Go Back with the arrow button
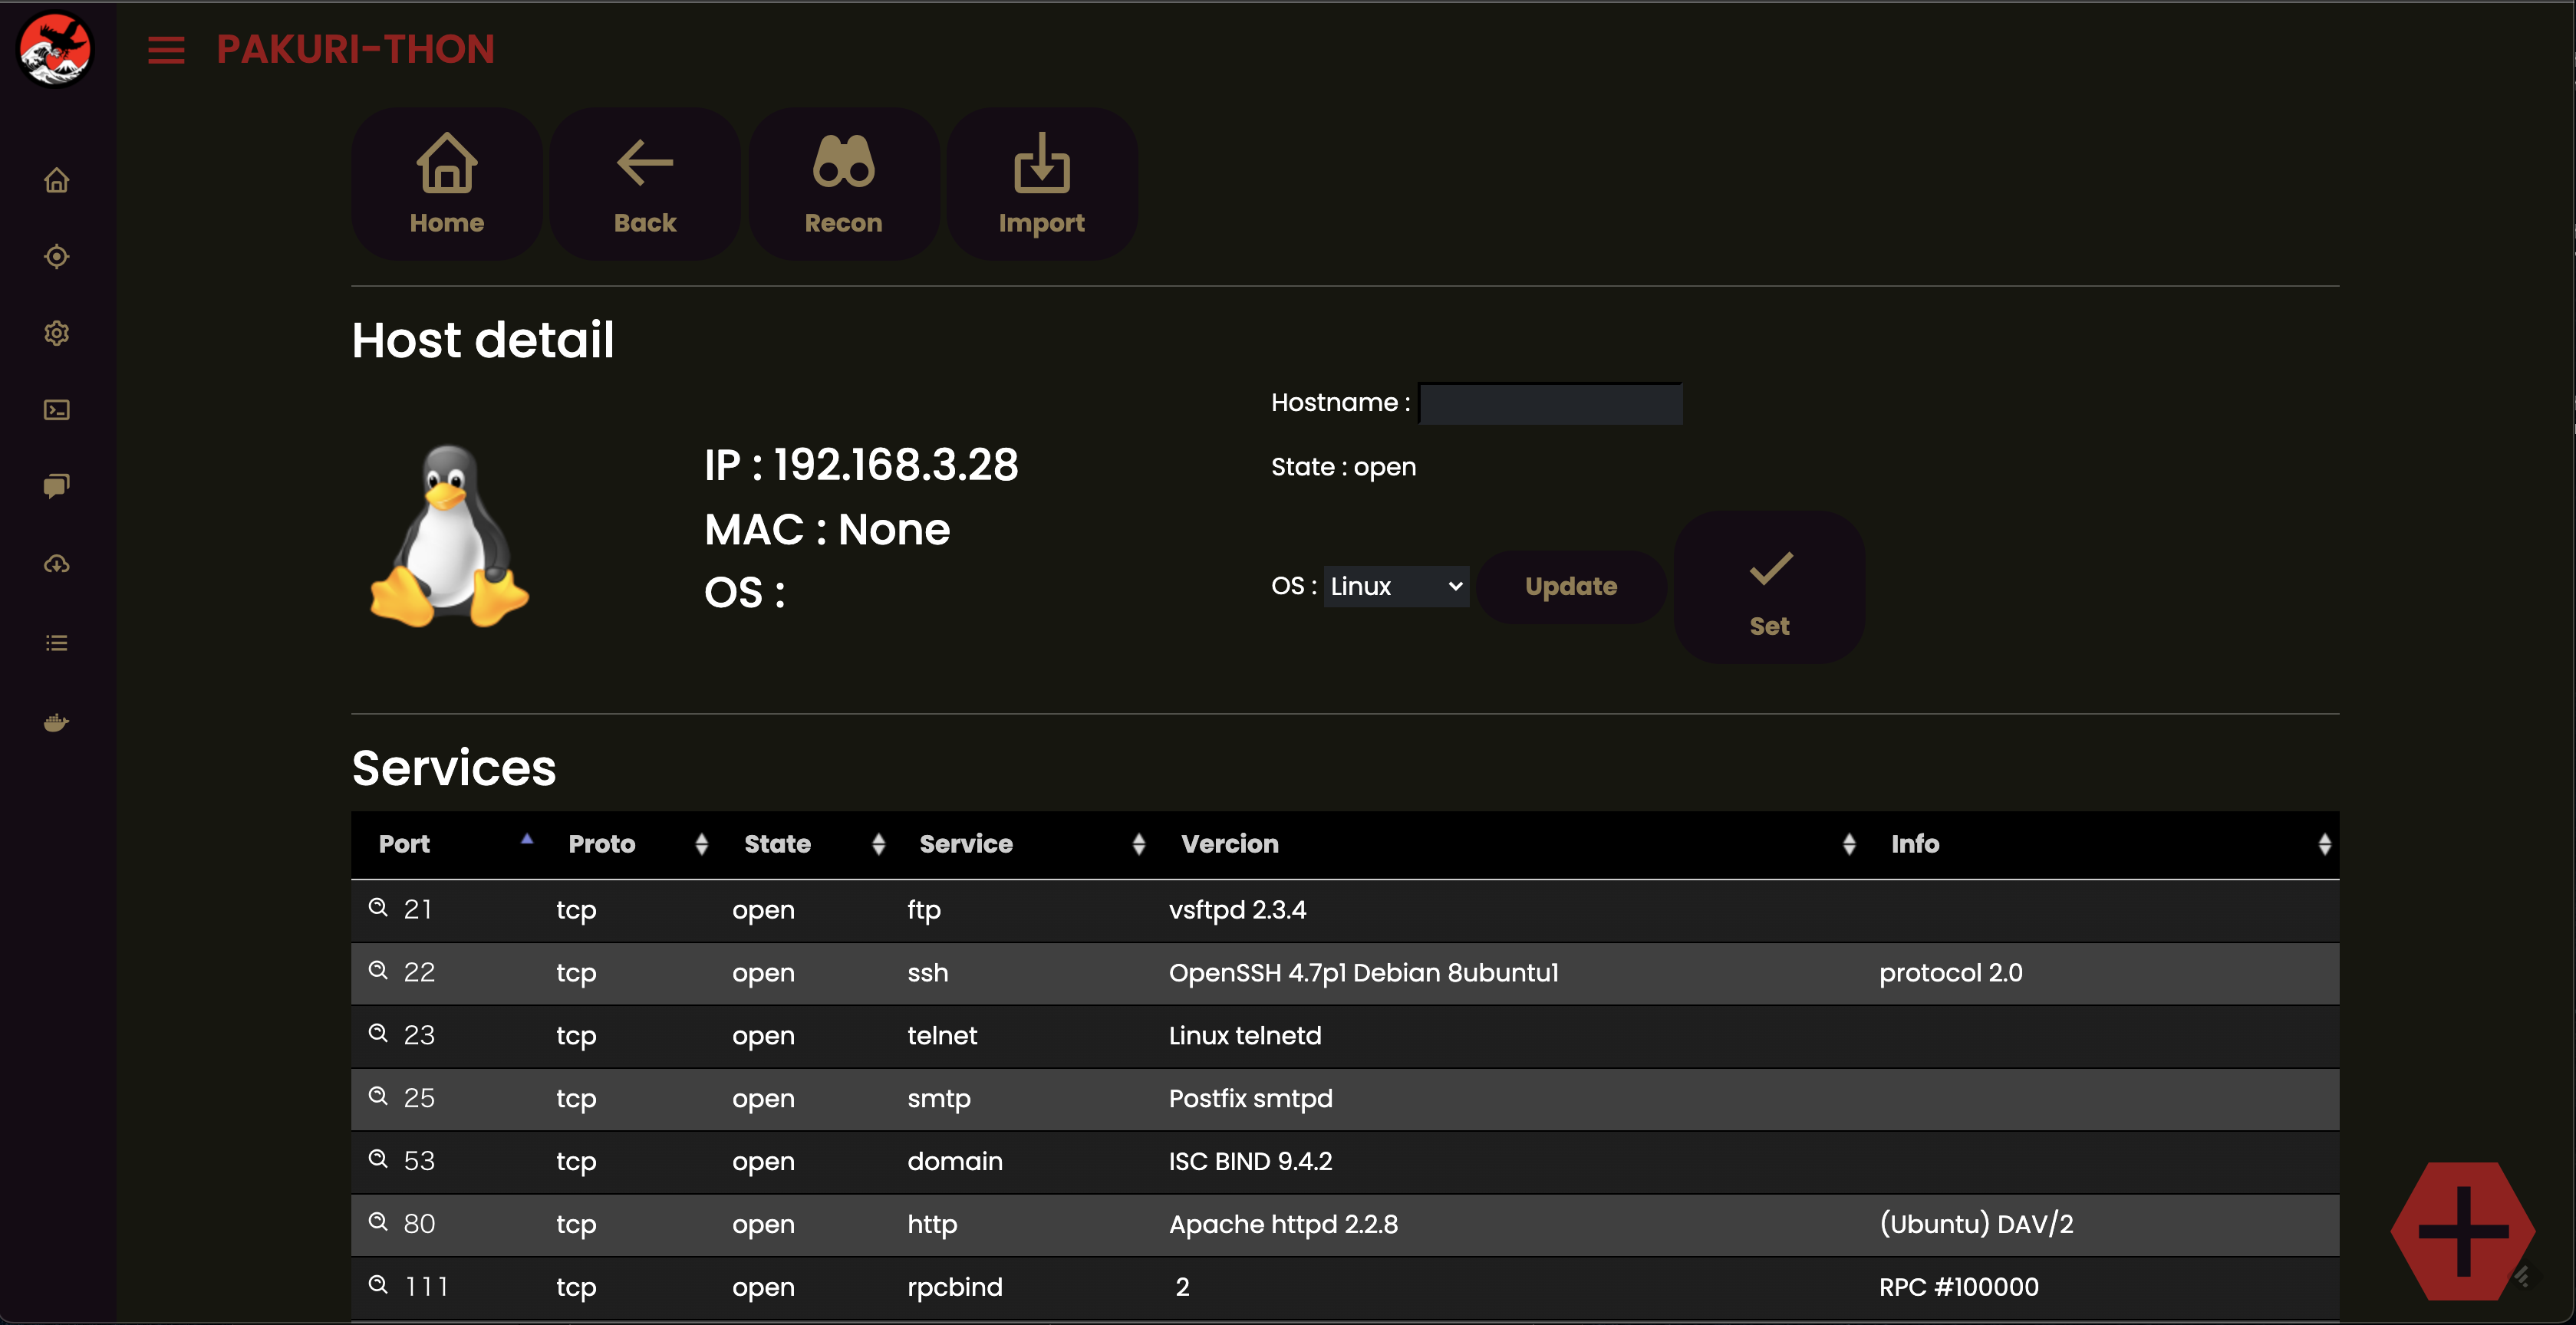The width and height of the screenshot is (2576, 1325). (645, 184)
